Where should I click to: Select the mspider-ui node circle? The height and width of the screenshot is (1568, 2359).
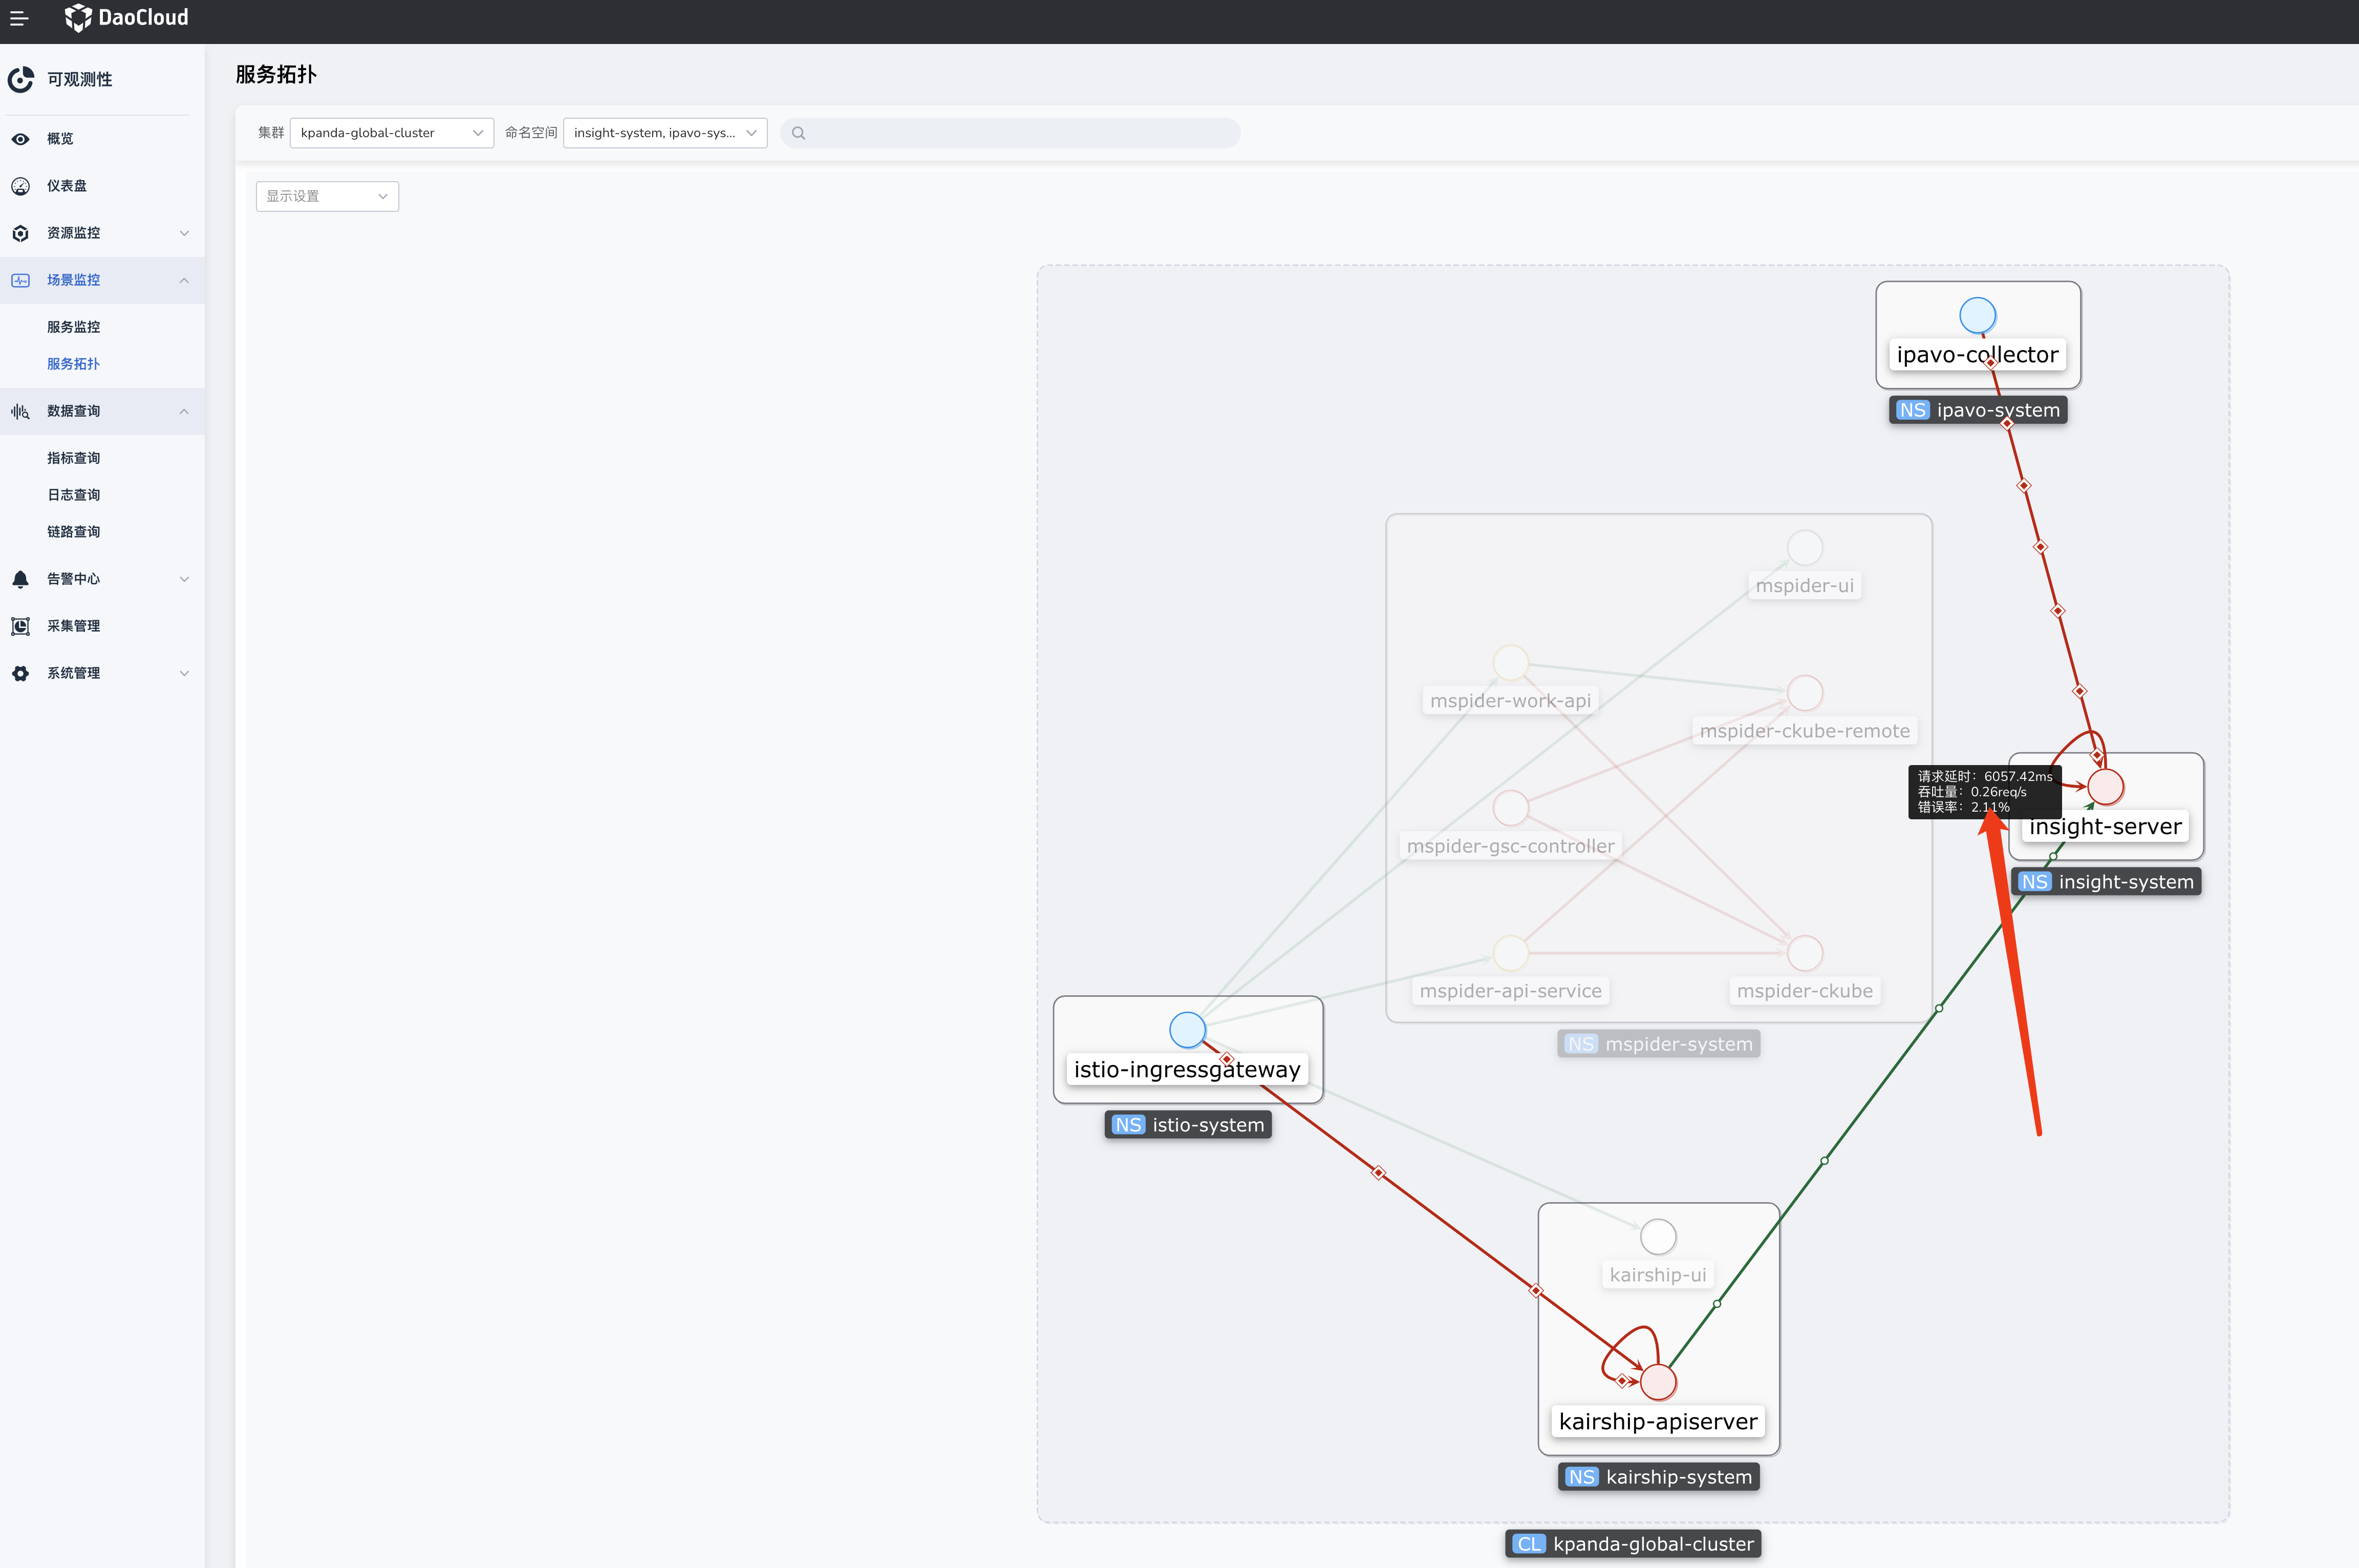1805,548
